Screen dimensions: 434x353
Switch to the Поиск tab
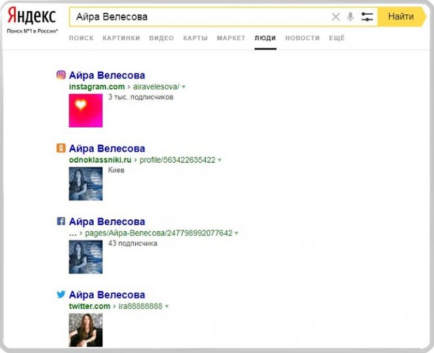81,38
